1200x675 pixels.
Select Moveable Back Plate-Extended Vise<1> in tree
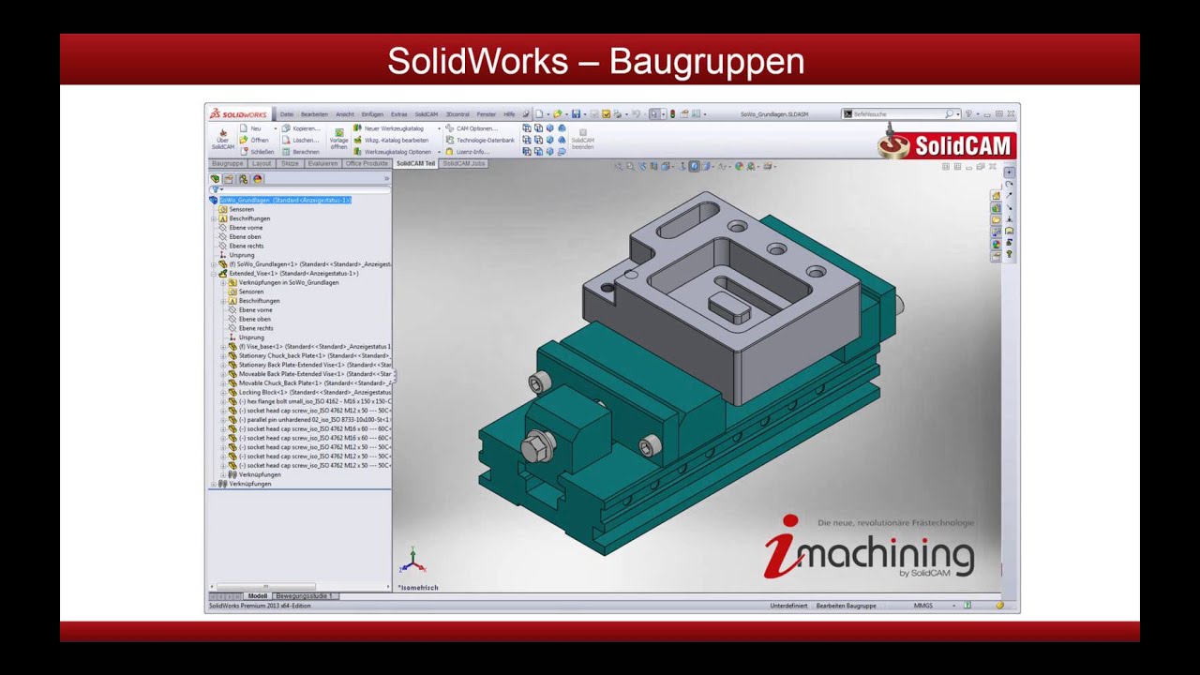click(308, 374)
